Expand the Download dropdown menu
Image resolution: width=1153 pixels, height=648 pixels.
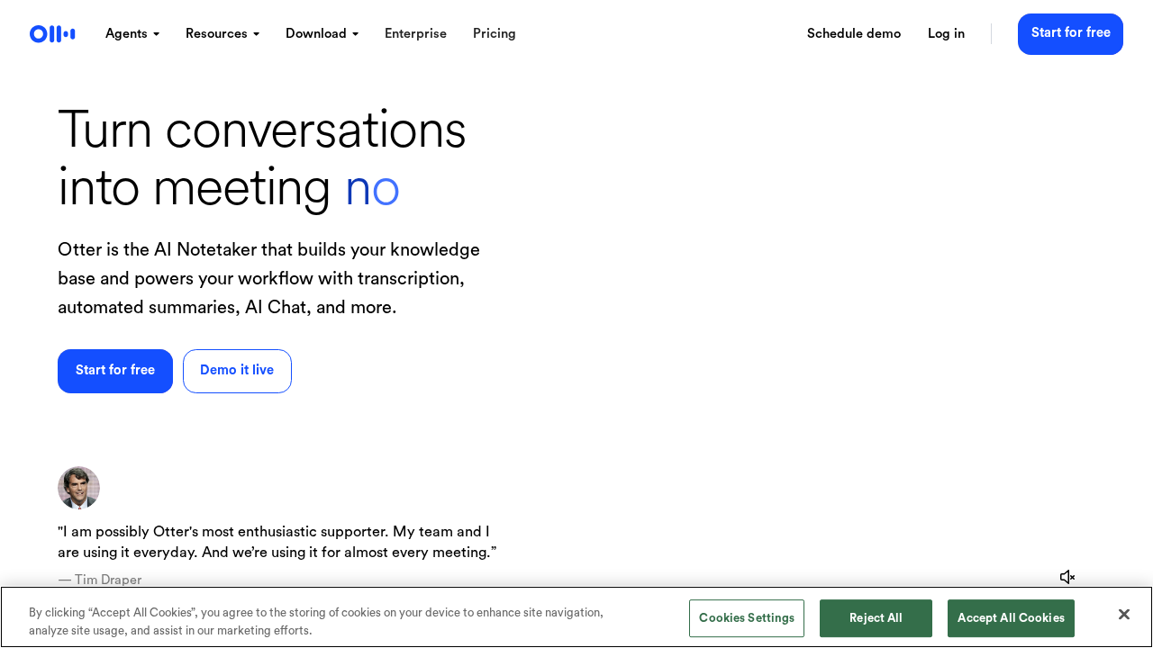pos(322,34)
